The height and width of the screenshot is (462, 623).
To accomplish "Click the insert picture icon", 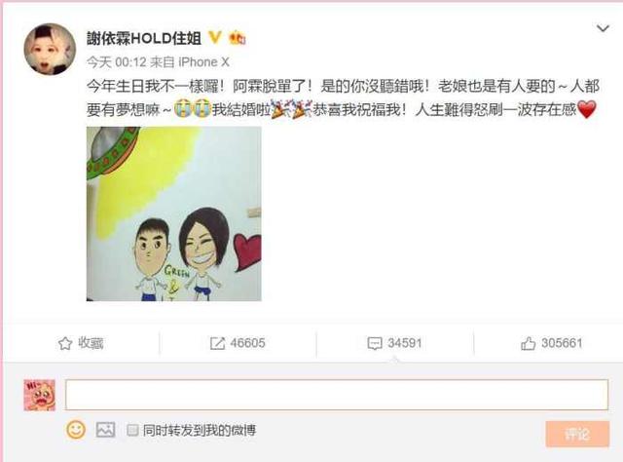I will (x=105, y=430).
